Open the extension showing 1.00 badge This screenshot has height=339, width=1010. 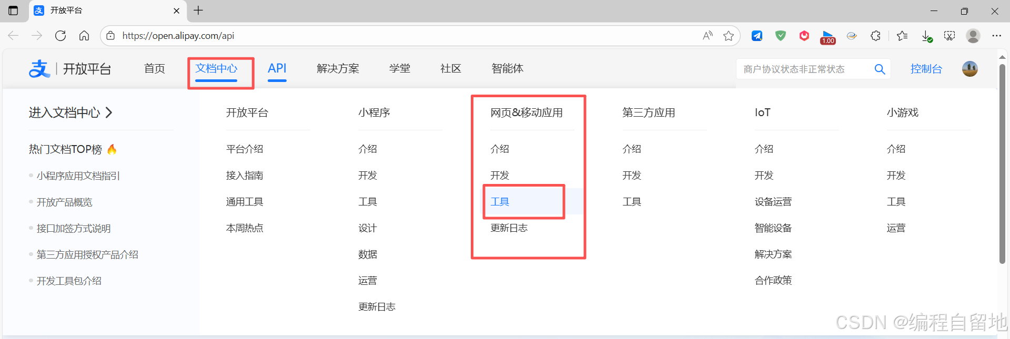coord(828,37)
